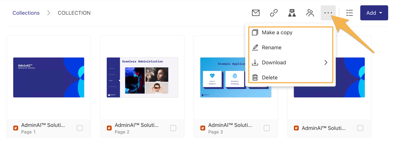This screenshot has height=143, width=395.
Task: Click the COLLECTION breadcrumb text
Action: coord(74,13)
